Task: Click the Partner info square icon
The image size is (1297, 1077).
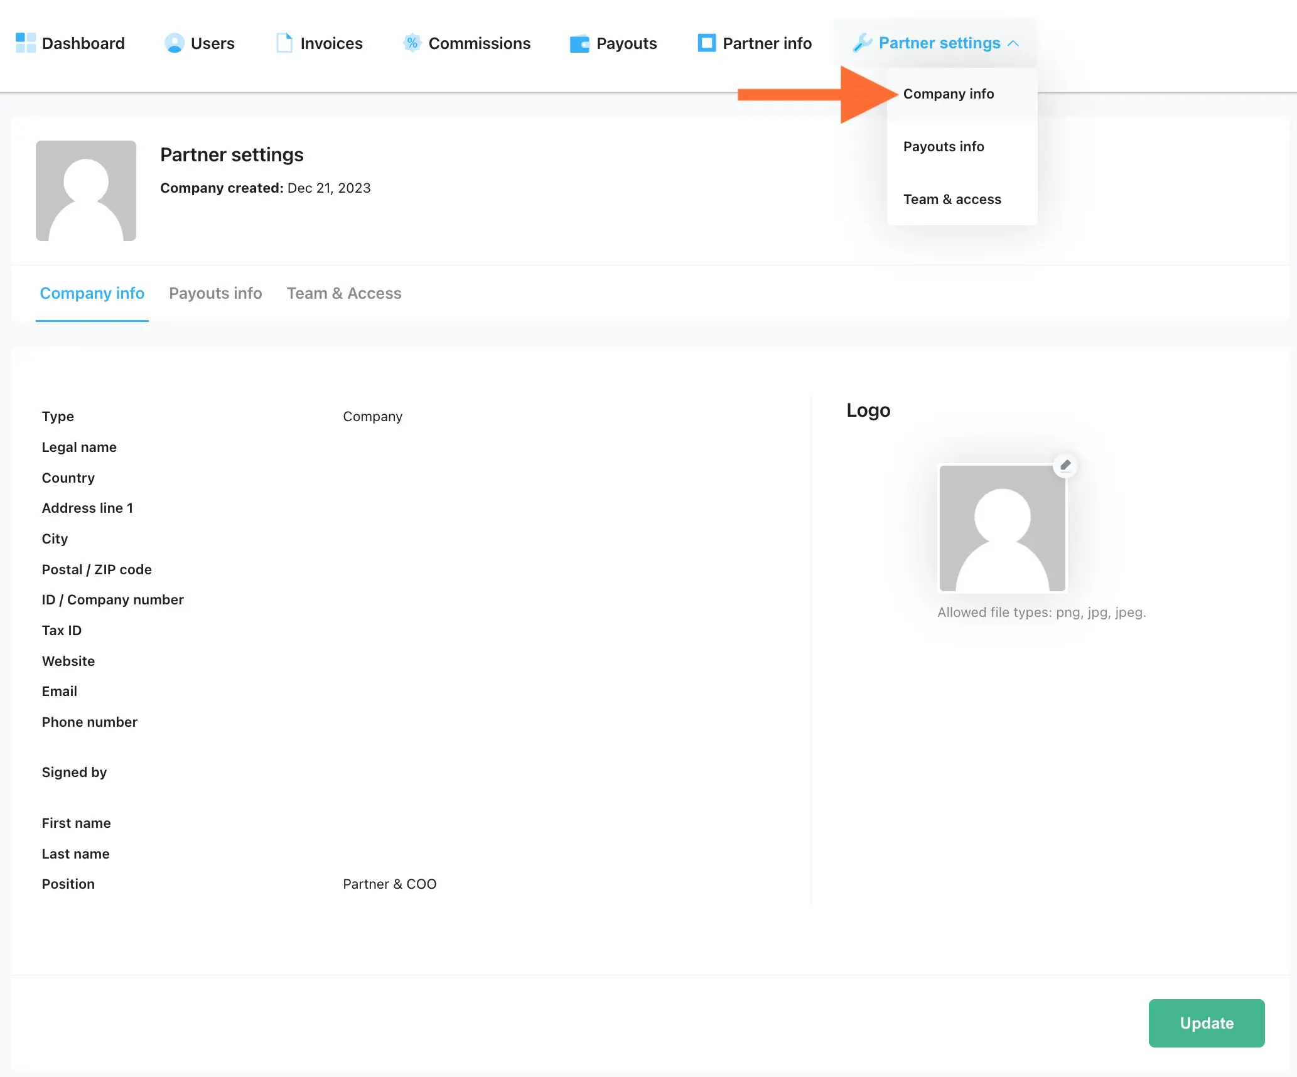Action: (x=707, y=43)
